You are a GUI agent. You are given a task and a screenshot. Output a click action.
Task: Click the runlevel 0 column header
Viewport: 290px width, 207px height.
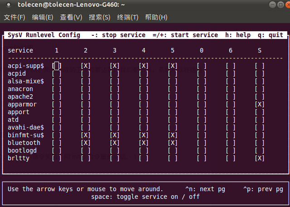coord(202,50)
